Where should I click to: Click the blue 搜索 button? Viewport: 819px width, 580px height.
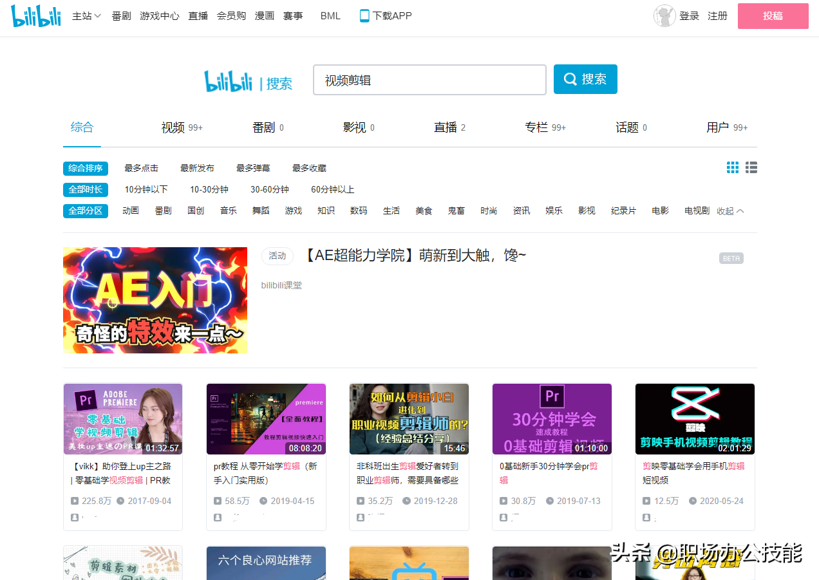coord(585,79)
